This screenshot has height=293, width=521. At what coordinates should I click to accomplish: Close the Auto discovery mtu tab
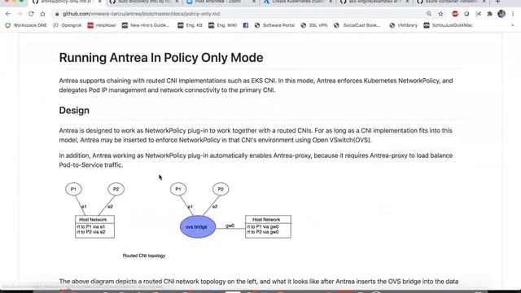pos(177,2)
